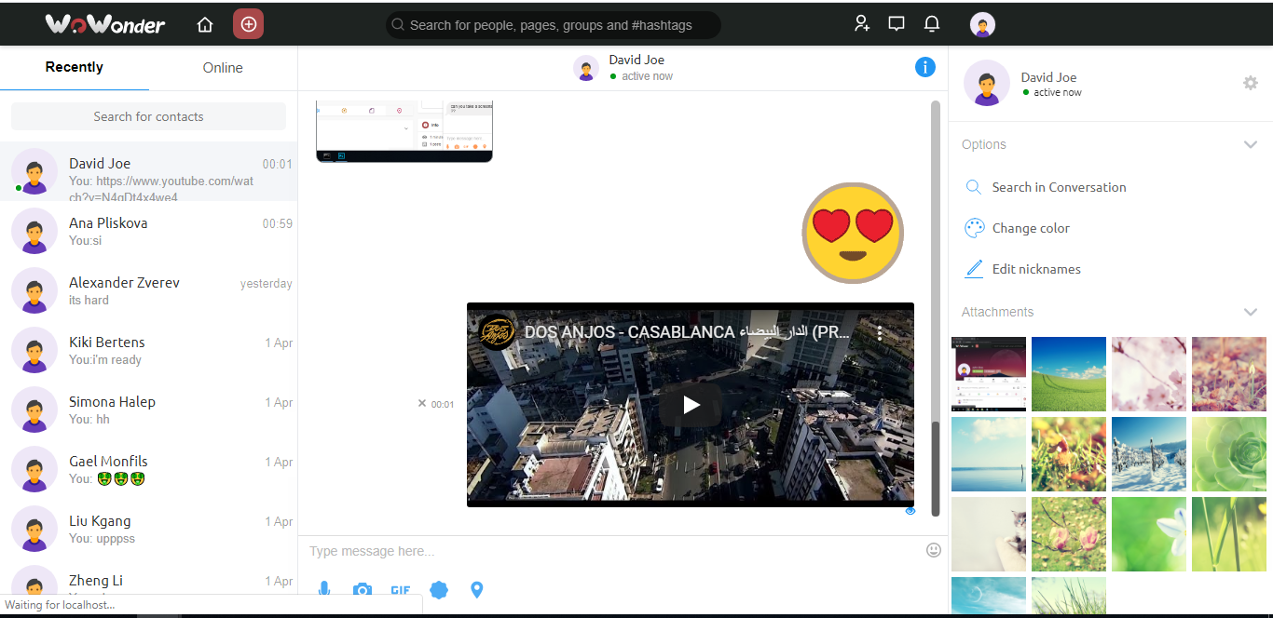The image size is (1273, 618).
Task: Click the WoWonder logo
Action: (105, 24)
